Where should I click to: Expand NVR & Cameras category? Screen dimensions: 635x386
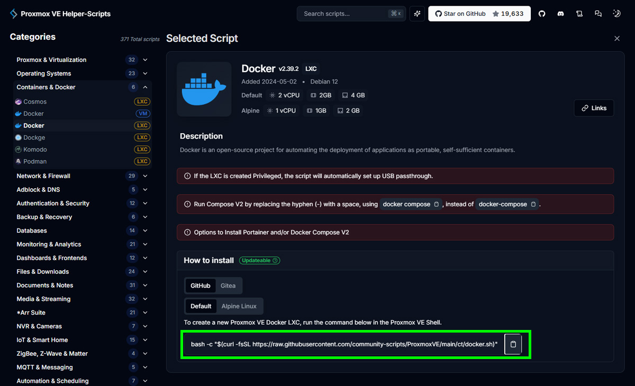tap(83, 326)
